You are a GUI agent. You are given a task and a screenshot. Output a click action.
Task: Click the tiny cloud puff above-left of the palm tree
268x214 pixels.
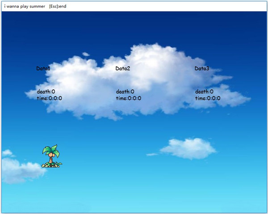[7, 153]
